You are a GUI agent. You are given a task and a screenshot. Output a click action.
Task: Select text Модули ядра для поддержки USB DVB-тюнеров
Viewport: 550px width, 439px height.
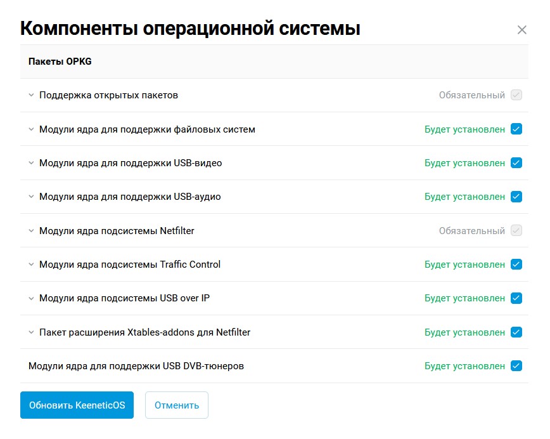136,366
